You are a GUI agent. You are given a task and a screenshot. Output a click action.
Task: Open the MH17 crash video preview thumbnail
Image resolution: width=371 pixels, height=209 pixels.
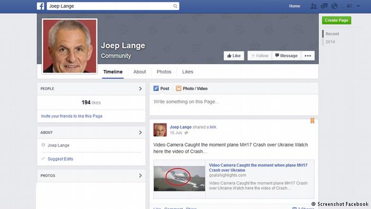pos(179,179)
